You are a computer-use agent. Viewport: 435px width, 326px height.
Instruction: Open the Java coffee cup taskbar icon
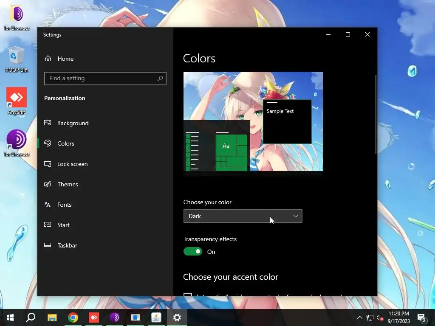(156, 318)
